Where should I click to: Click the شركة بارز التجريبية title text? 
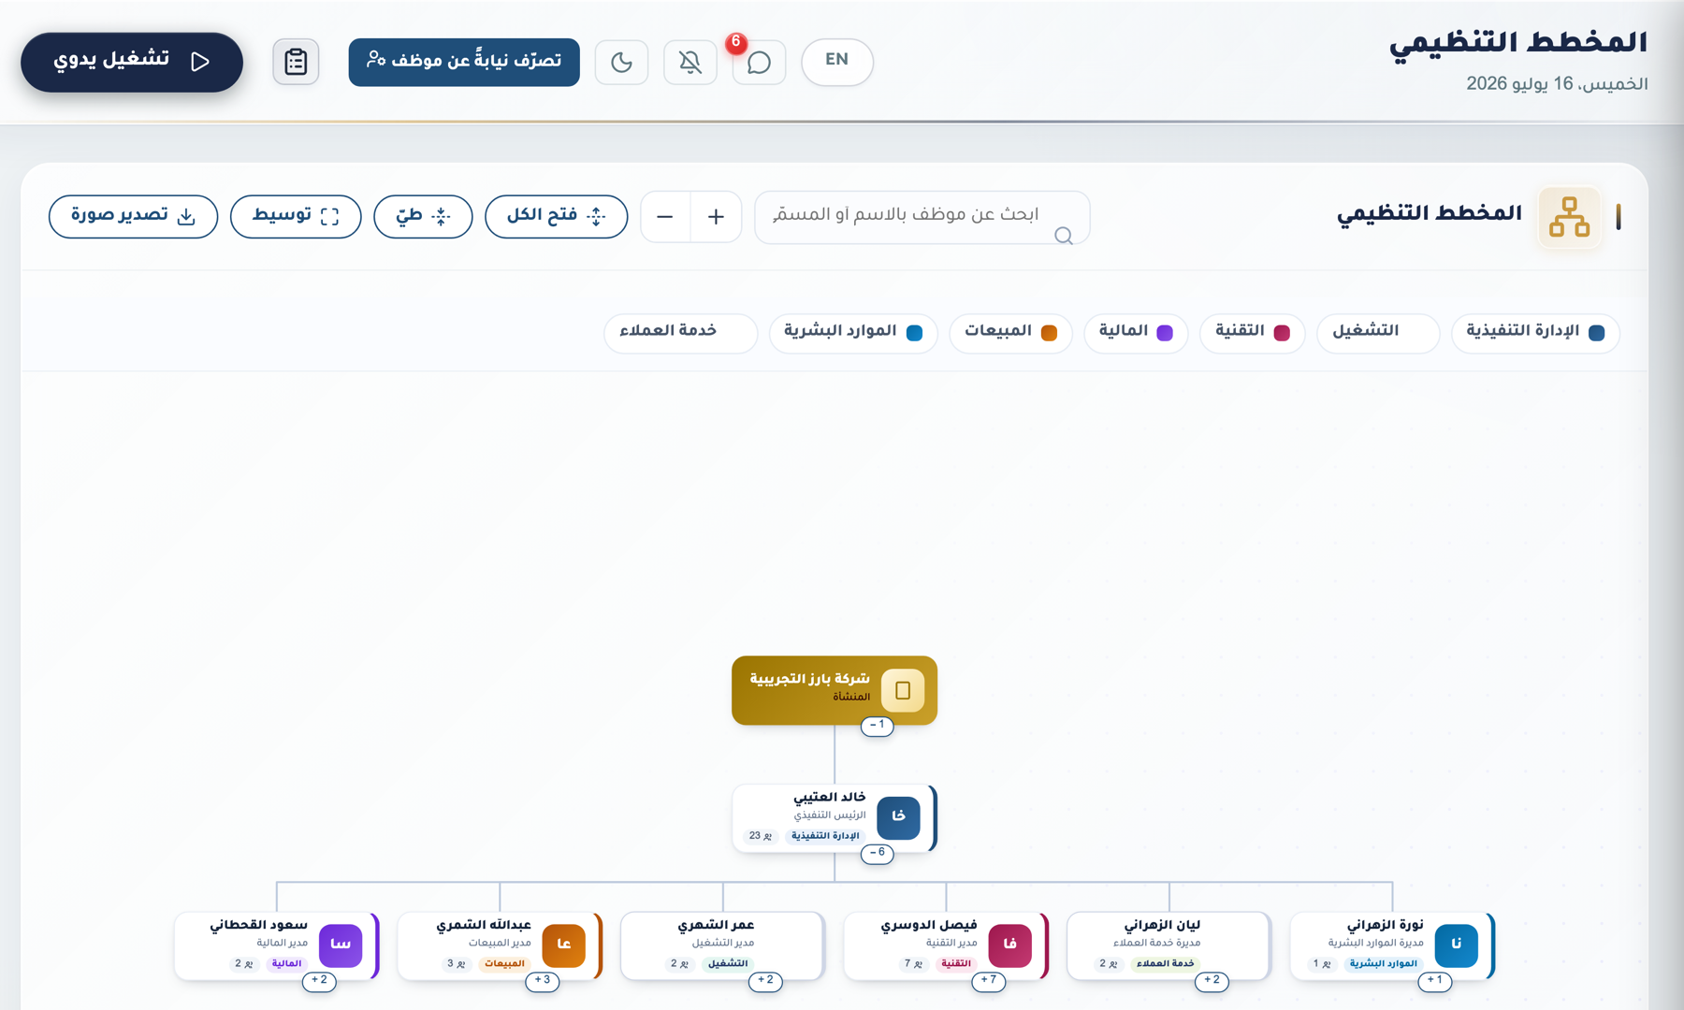tap(809, 679)
